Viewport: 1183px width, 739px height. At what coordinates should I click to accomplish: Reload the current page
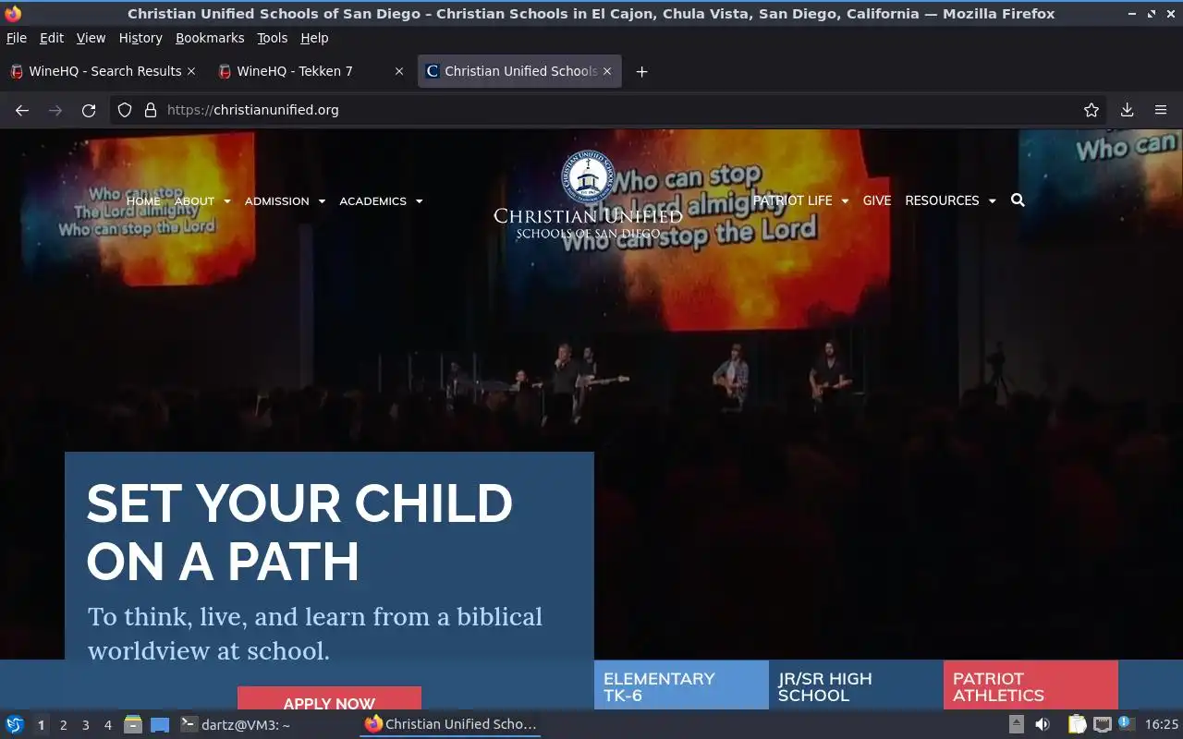[x=89, y=110]
